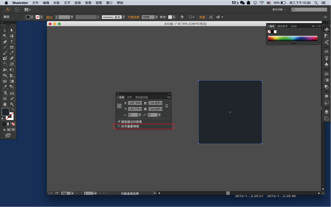
Task: Swap fill and stroke colors
Action: point(13,109)
